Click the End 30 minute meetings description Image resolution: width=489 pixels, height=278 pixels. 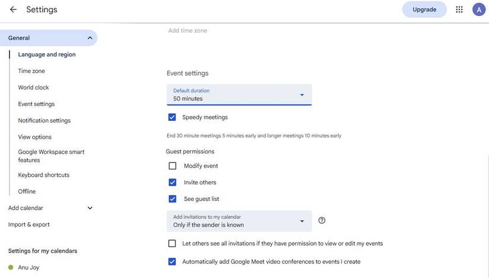254,136
